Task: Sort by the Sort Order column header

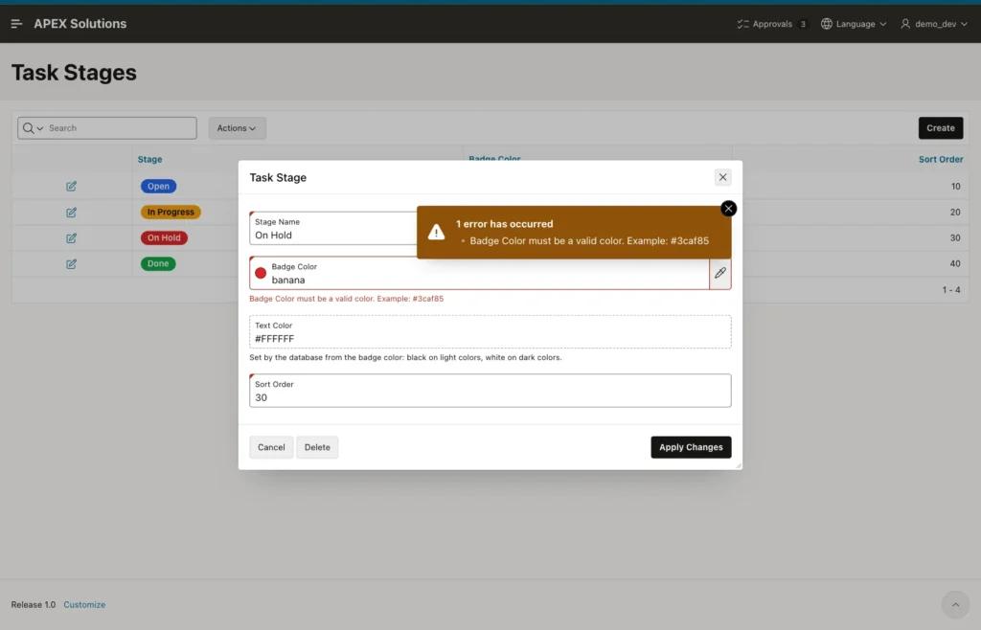Action: (941, 159)
